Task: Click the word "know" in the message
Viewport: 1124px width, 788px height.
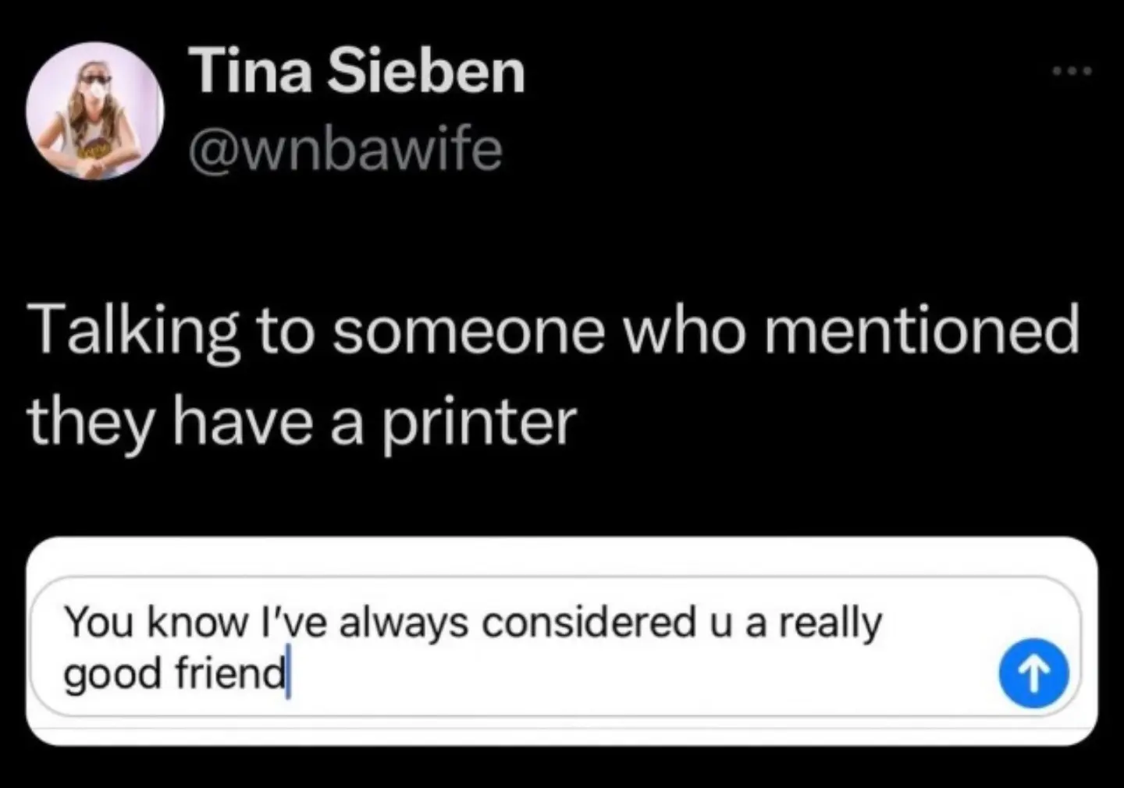Action: tap(197, 623)
